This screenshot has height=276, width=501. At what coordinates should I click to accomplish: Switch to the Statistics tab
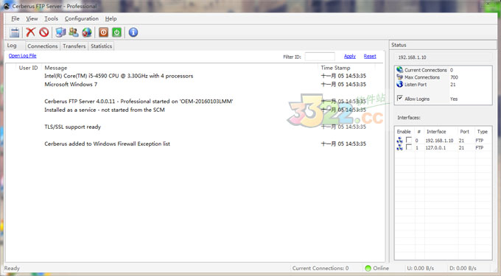(x=101, y=46)
